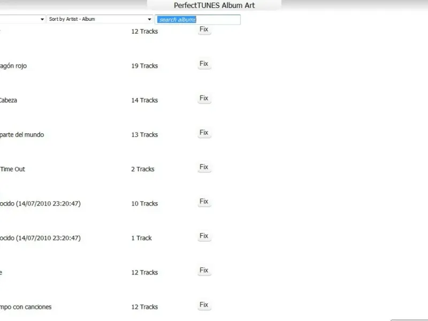Click Fix for the Time Out album
Screen dimensions: 428x321
click(204, 167)
